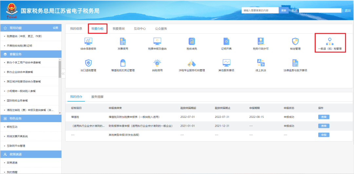Click the 套餐业务 list scrollbar thumb

point(60,69)
